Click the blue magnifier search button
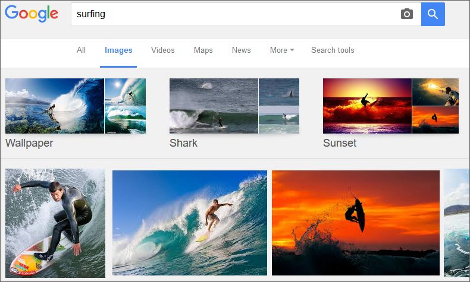 (433, 14)
